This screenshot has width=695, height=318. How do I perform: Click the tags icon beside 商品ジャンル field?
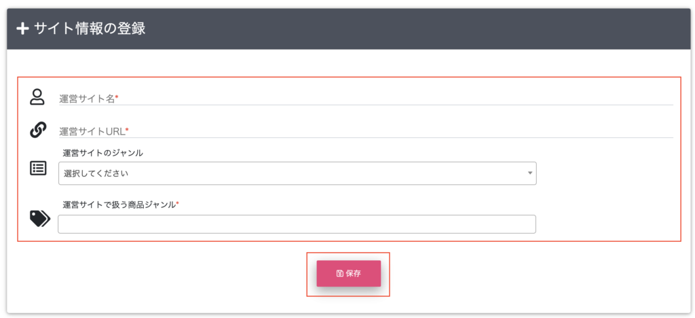pyautogui.click(x=40, y=219)
